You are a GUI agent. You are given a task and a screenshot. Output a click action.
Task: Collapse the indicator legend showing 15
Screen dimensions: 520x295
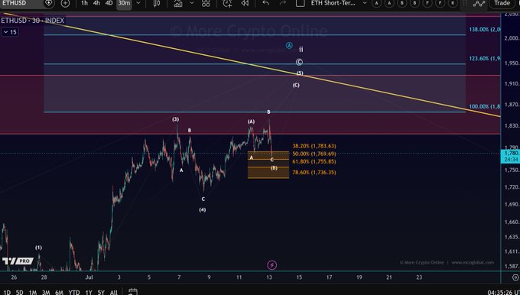(x=10, y=32)
